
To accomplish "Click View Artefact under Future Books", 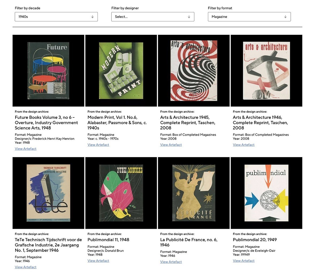I will pyautogui.click(x=26, y=149).
